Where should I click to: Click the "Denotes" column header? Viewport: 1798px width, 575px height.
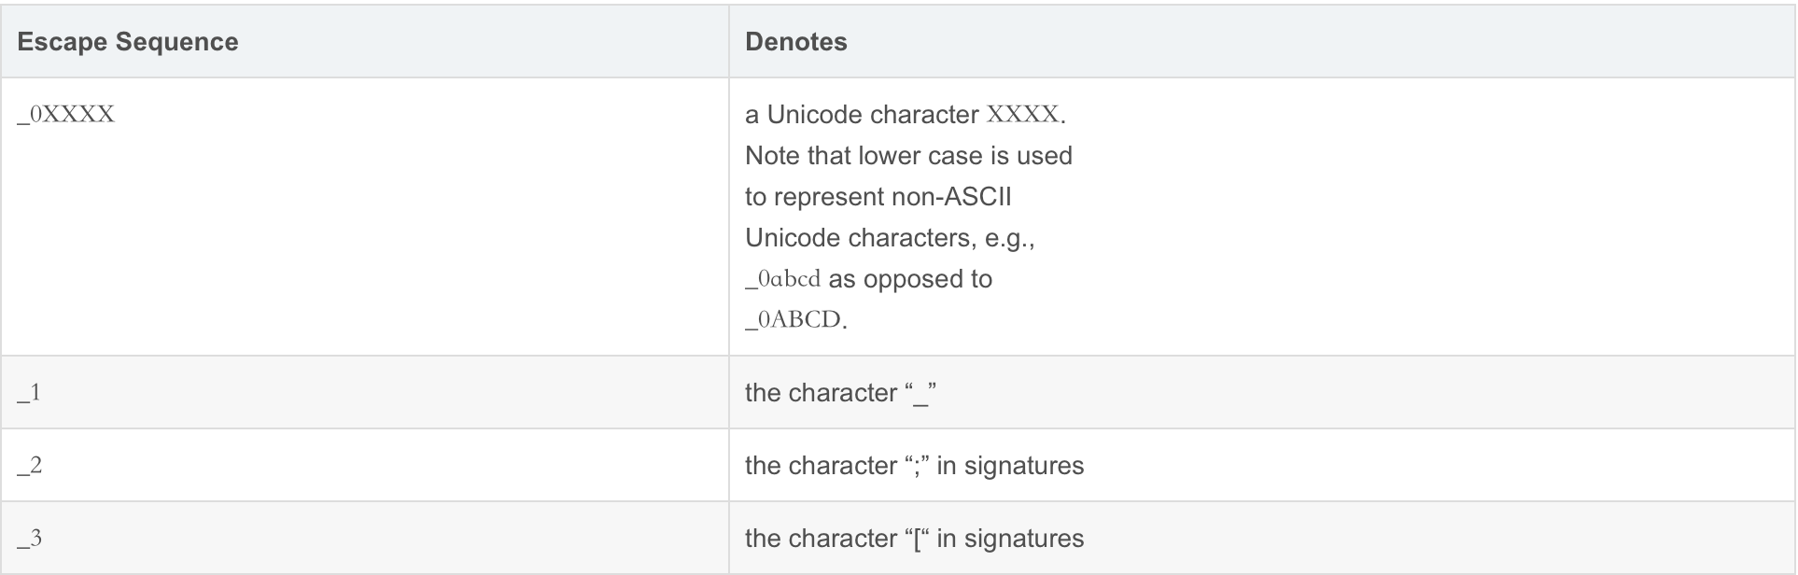click(x=795, y=42)
